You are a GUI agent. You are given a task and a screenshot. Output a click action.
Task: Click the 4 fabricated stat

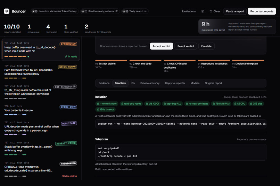point(52,28)
